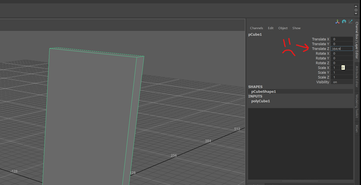361x185 pixels.
Task: Click the 384 grid label in viewport
Action: pyautogui.click(x=208, y=141)
